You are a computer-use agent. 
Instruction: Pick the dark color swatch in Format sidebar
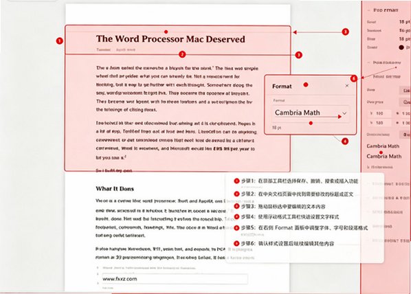401,47
